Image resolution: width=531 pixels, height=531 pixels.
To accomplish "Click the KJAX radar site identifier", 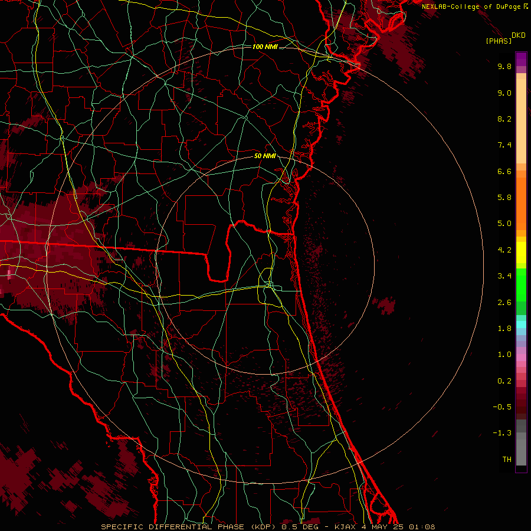I will click(345, 527).
